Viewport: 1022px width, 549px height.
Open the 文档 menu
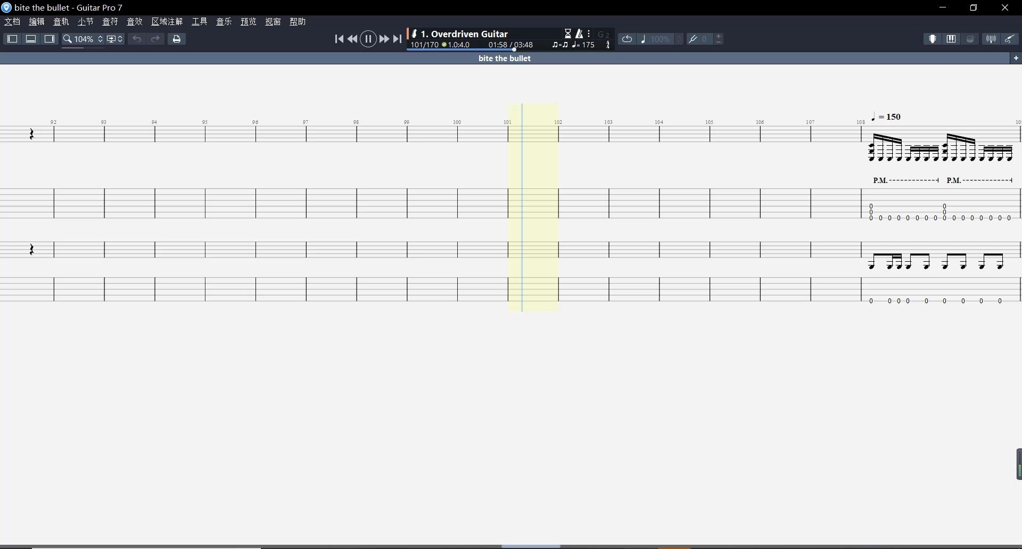pyautogui.click(x=12, y=21)
